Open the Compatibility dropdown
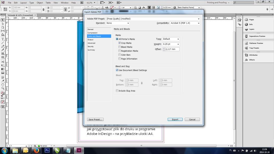Viewport: 274px width, 154px height. click(185, 23)
